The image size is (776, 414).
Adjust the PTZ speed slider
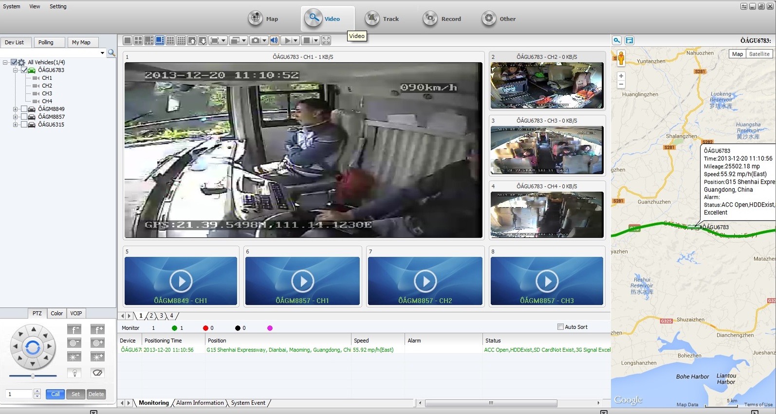point(33,376)
